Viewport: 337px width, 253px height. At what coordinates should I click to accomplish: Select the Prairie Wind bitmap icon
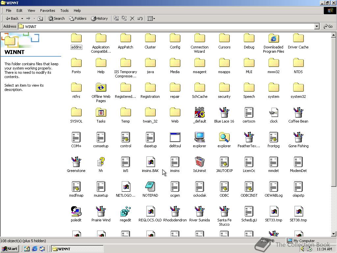[101, 211]
